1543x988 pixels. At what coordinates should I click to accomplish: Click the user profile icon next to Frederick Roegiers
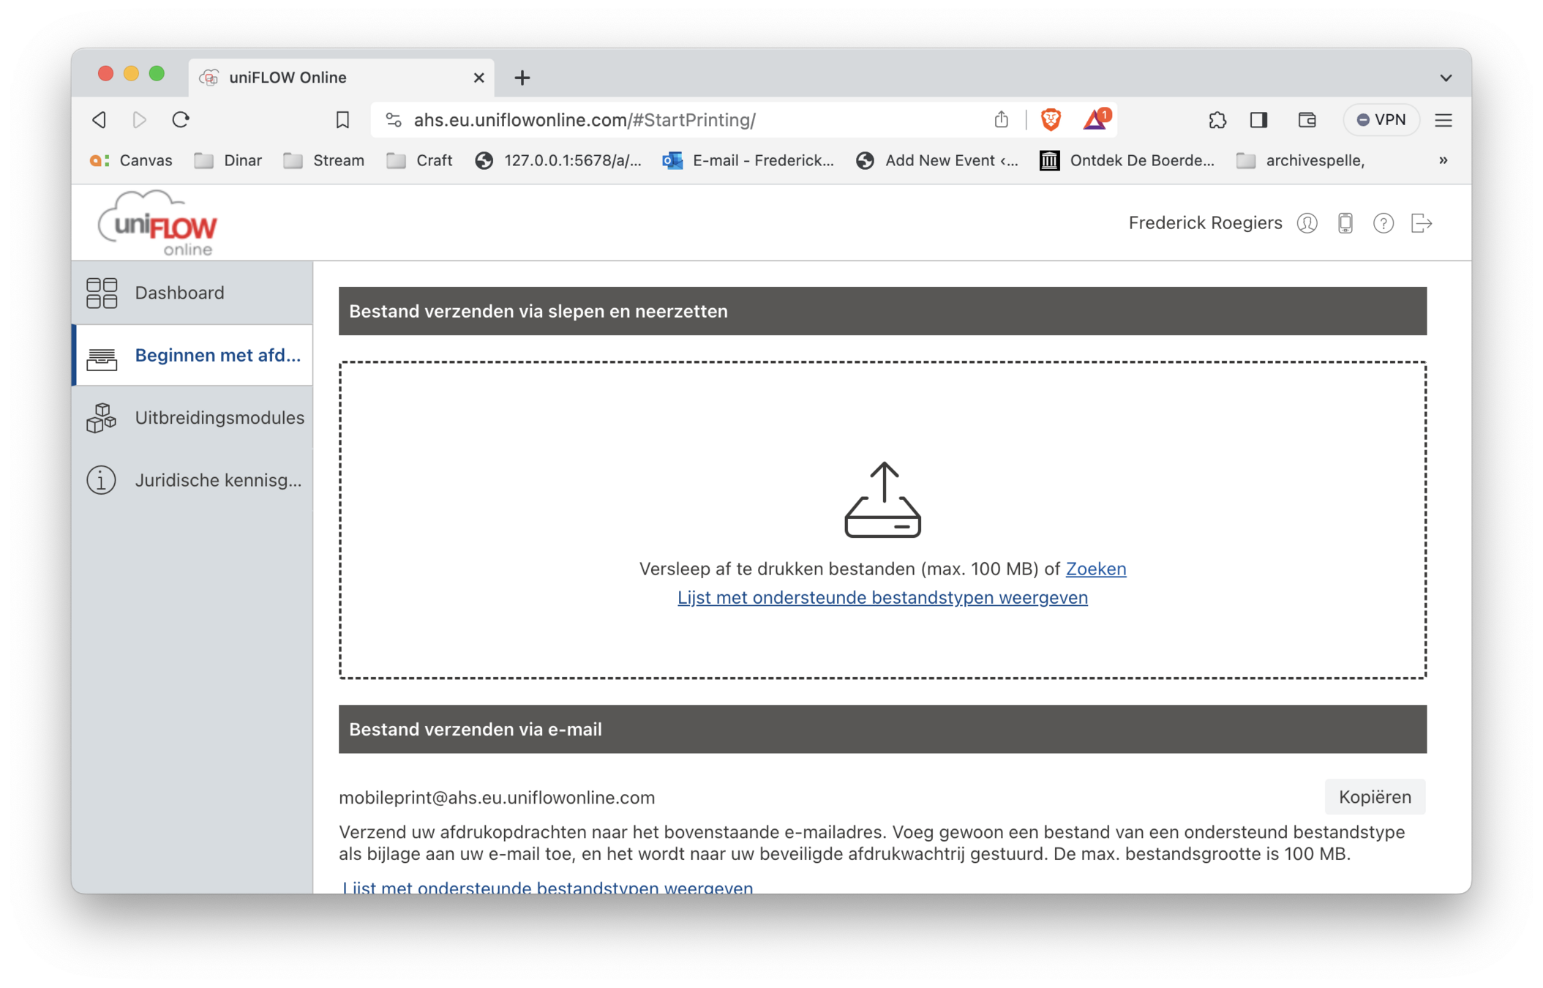pyautogui.click(x=1307, y=223)
